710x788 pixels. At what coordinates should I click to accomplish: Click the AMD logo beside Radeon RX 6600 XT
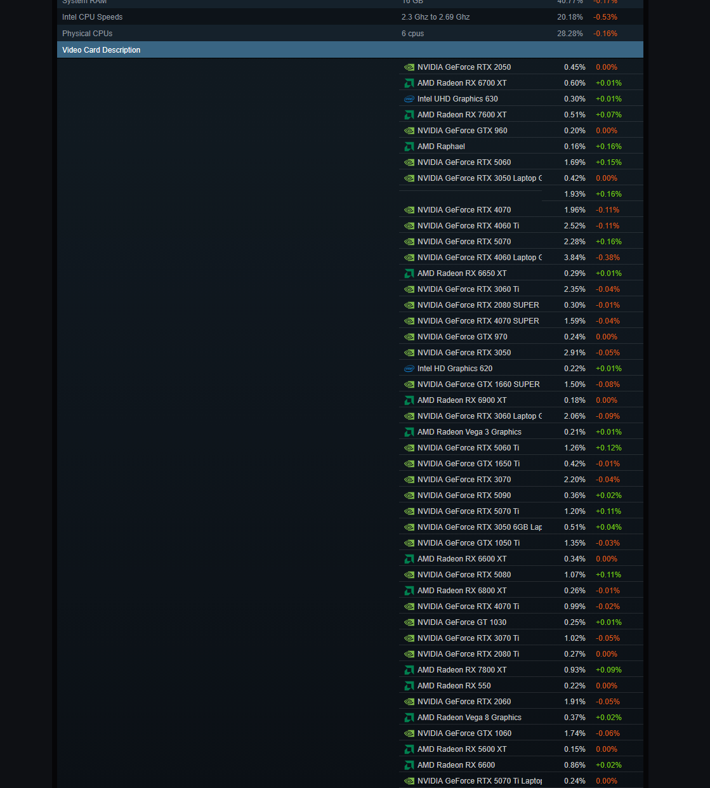(x=409, y=559)
